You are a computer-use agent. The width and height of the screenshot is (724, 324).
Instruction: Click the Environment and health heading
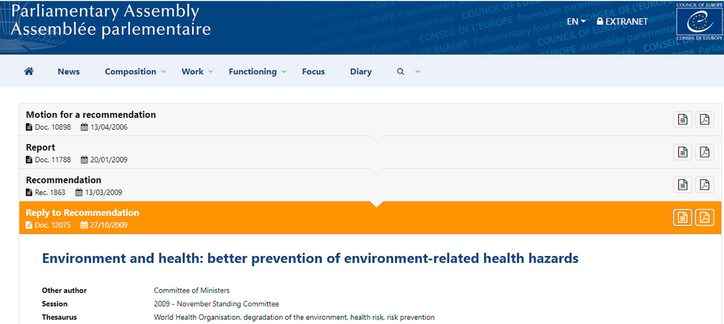click(310, 259)
